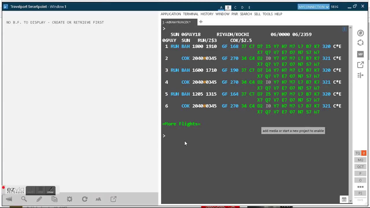The image size is (370, 208).
Task: Click the NO B.F. TO DISPLAY message
Action: click(x=55, y=22)
